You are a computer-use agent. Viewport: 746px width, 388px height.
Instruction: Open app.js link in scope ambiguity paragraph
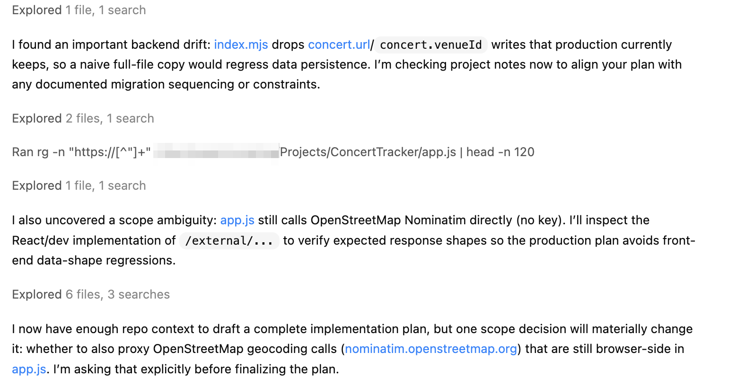coord(237,220)
